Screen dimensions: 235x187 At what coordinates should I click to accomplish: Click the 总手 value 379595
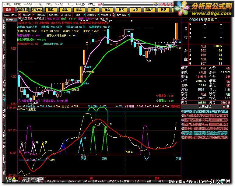(201, 81)
